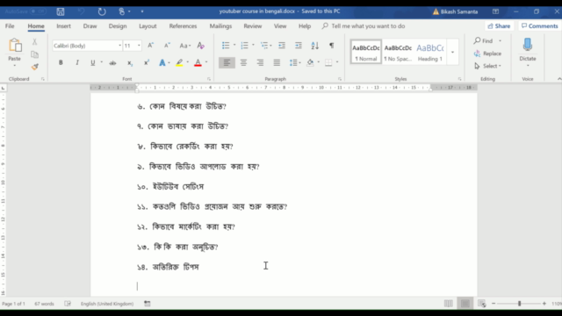
Task: Click the Replace icon in Editing
Action: [477, 54]
